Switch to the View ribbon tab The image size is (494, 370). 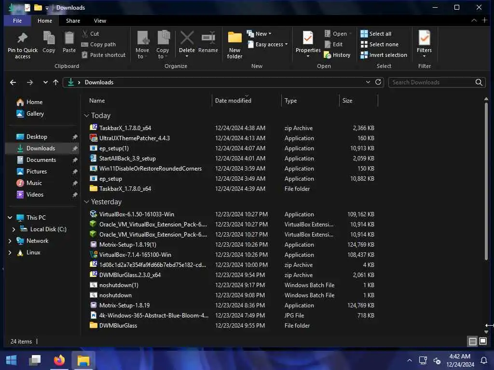tap(100, 21)
